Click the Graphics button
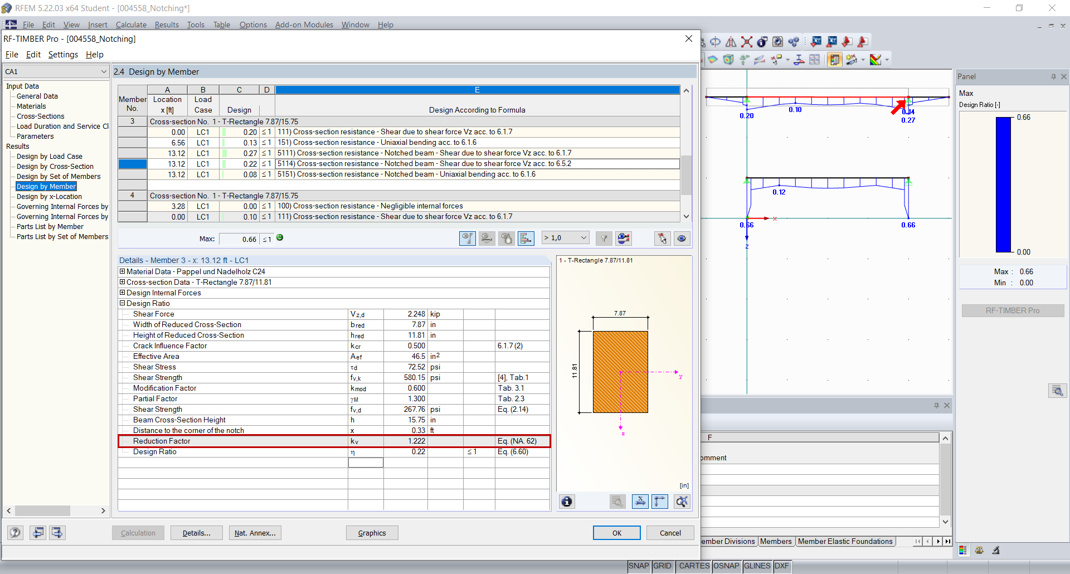The height and width of the screenshot is (574, 1070). point(372,533)
